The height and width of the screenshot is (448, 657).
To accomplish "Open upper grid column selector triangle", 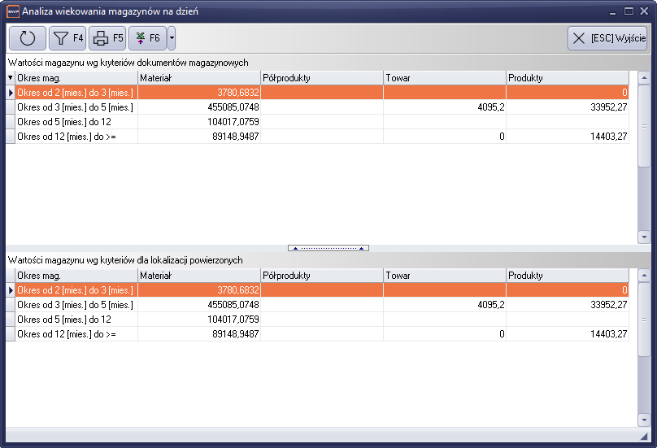I will [x=11, y=78].
